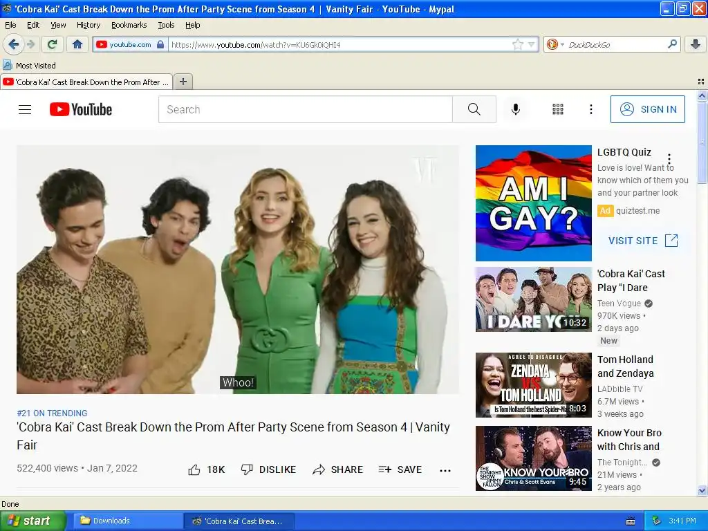Click the tray icon beside the clock
Image resolution: width=708 pixels, height=531 pixels.
point(657,521)
